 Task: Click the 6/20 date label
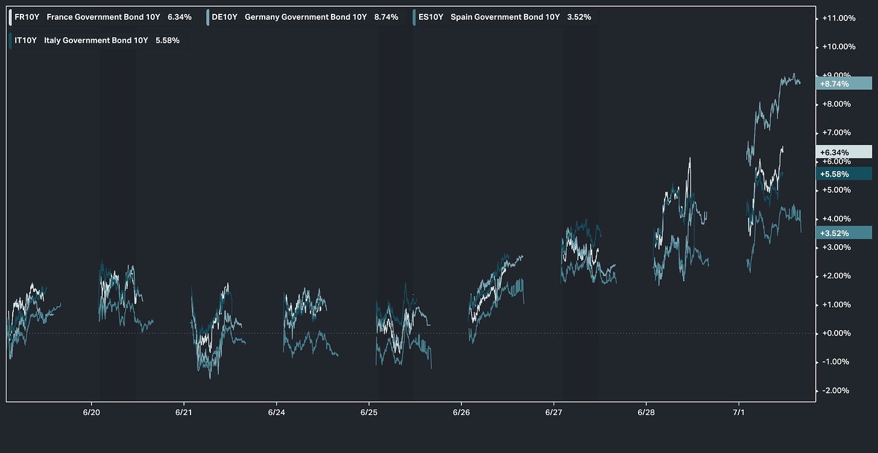91,413
